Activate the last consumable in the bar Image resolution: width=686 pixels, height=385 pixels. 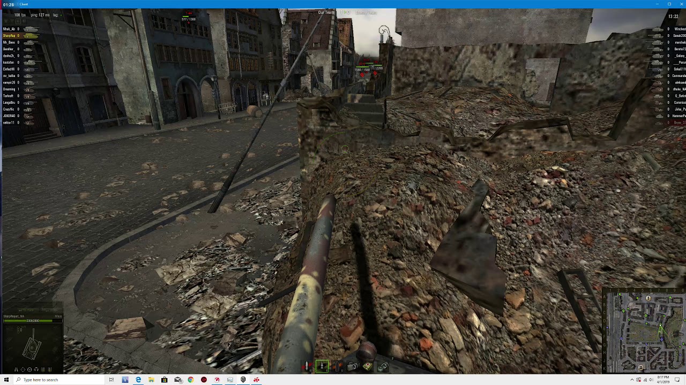click(382, 366)
